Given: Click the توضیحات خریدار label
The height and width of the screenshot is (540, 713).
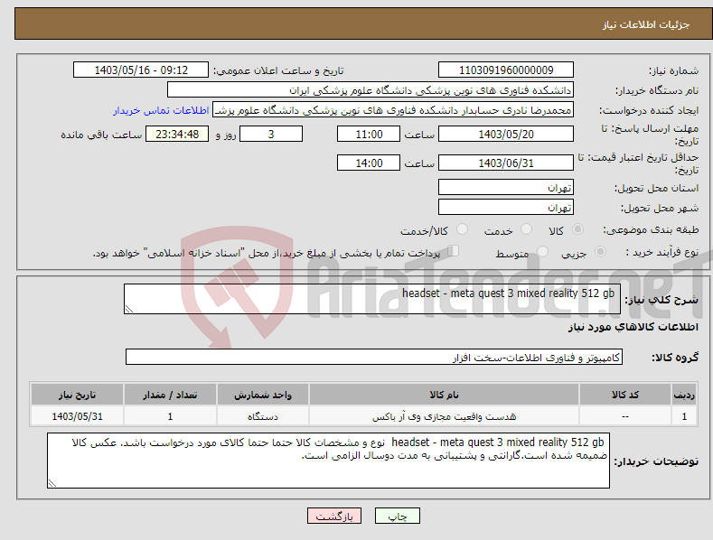Looking at the screenshot, I should tap(657, 461).
